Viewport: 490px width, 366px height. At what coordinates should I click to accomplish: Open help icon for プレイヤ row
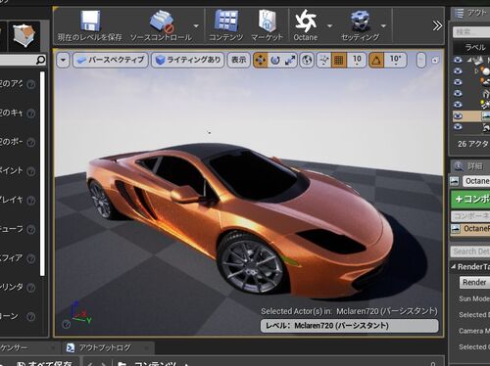click(30, 200)
